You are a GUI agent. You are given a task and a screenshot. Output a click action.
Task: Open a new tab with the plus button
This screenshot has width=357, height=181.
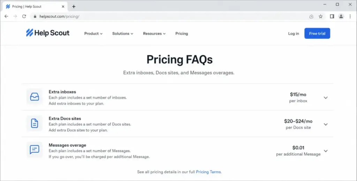74,7
